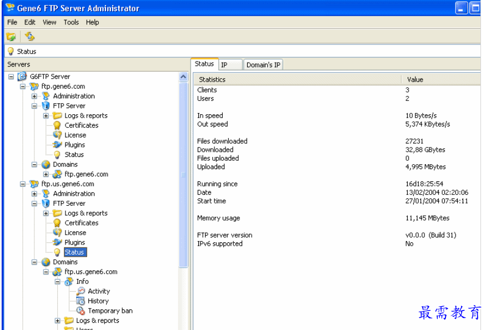This screenshot has width=486, height=330.
Task: Click the Temporary ban clock icon
Action: coord(81,311)
